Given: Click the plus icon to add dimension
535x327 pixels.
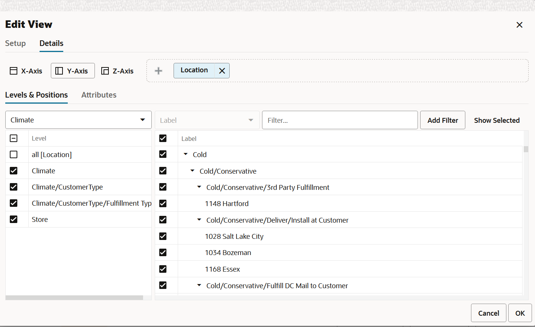Looking at the screenshot, I should click(x=159, y=71).
